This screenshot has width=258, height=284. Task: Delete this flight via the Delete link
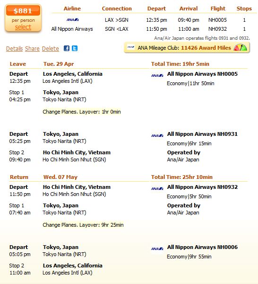pyautogui.click(x=51, y=49)
